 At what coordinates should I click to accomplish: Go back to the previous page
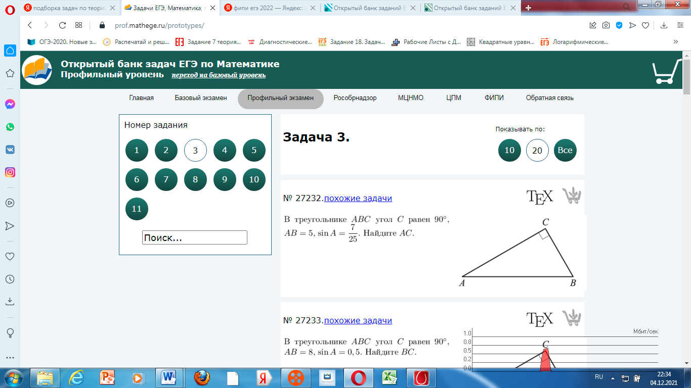click(29, 25)
